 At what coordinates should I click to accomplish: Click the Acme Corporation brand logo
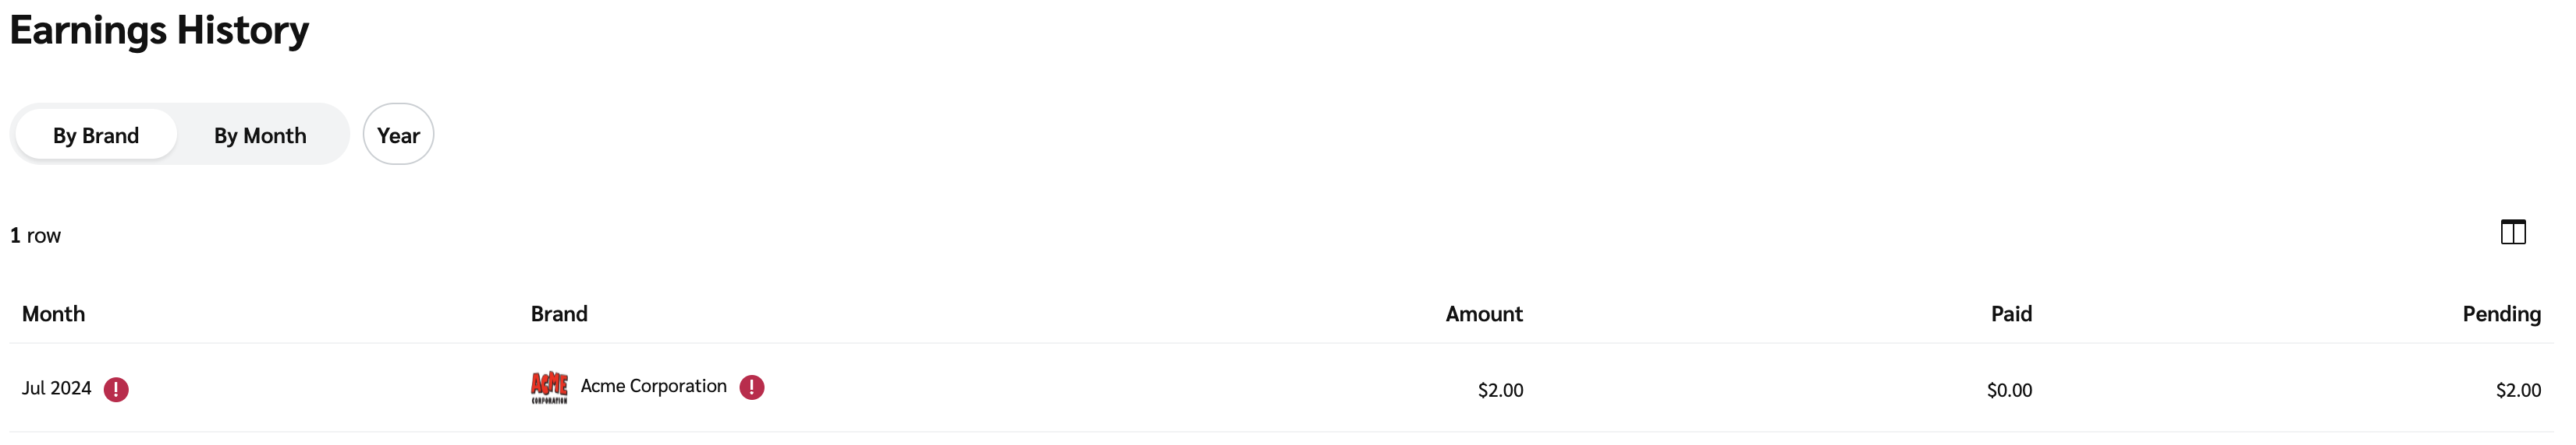pyautogui.click(x=549, y=387)
